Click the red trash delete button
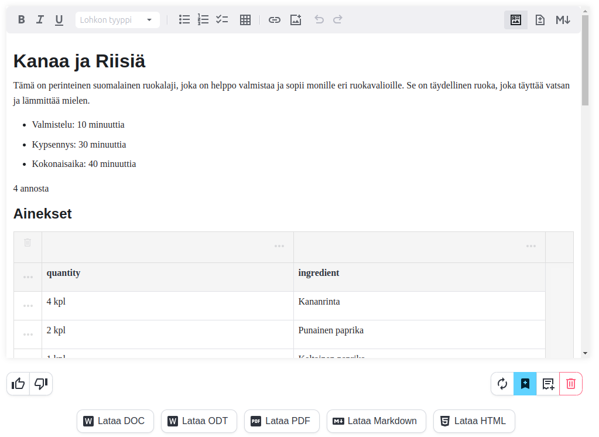The image size is (599, 437). [571, 384]
